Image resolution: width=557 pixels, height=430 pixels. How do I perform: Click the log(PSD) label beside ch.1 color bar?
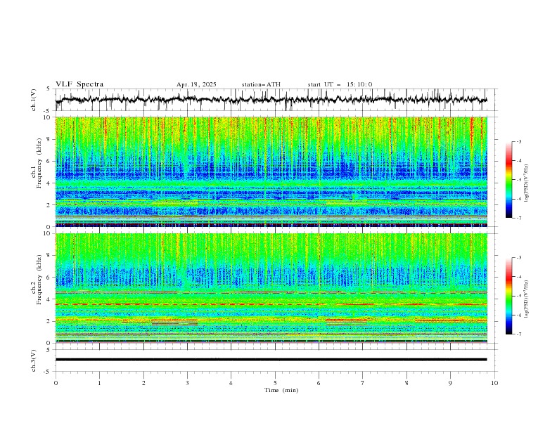pos(527,183)
